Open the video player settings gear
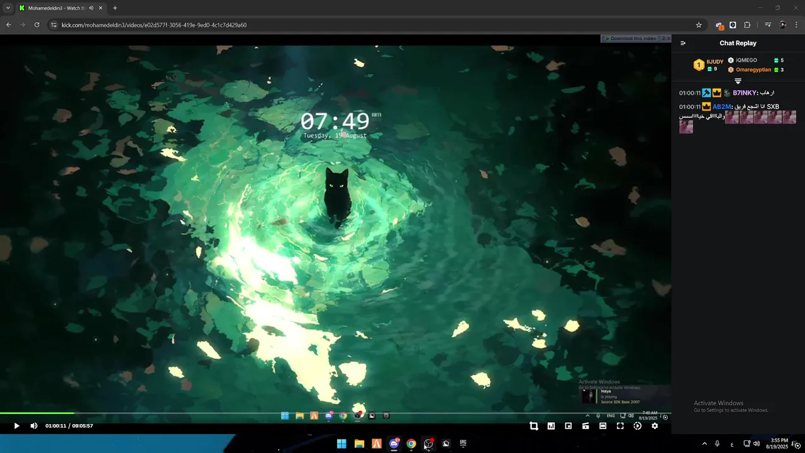The width and height of the screenshot is (805, 453). tap(655, 426)
